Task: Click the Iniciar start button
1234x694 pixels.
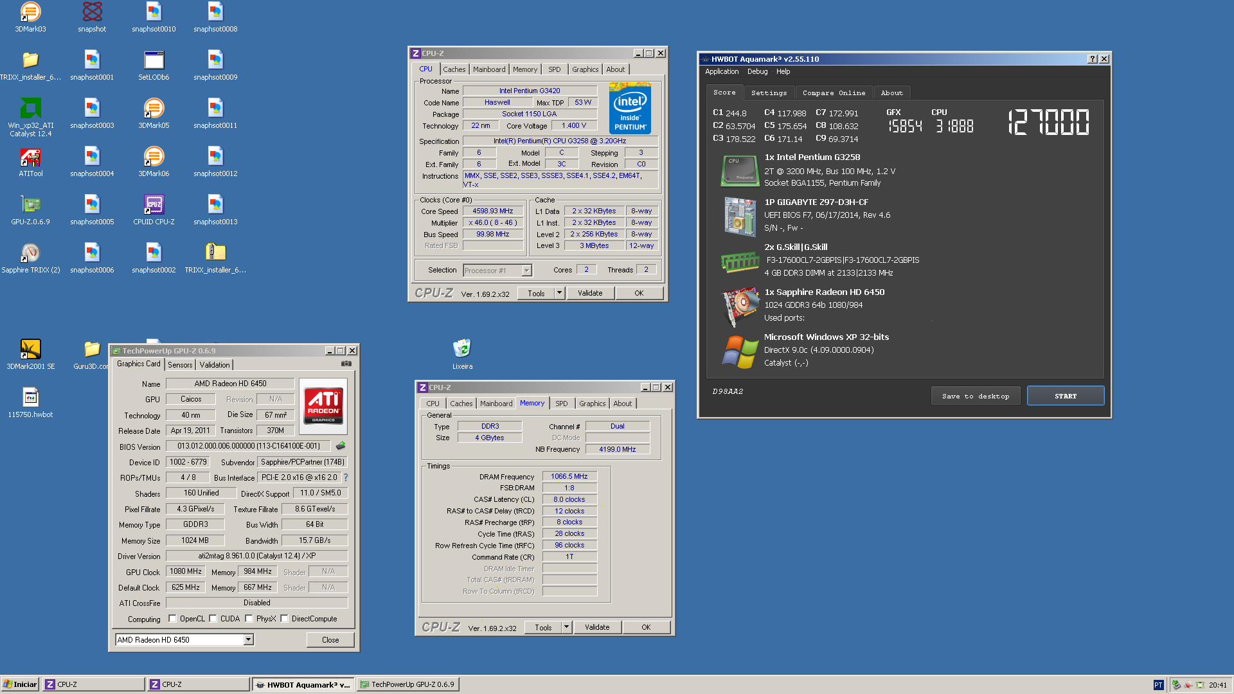Action: click(x=20, y=685)
